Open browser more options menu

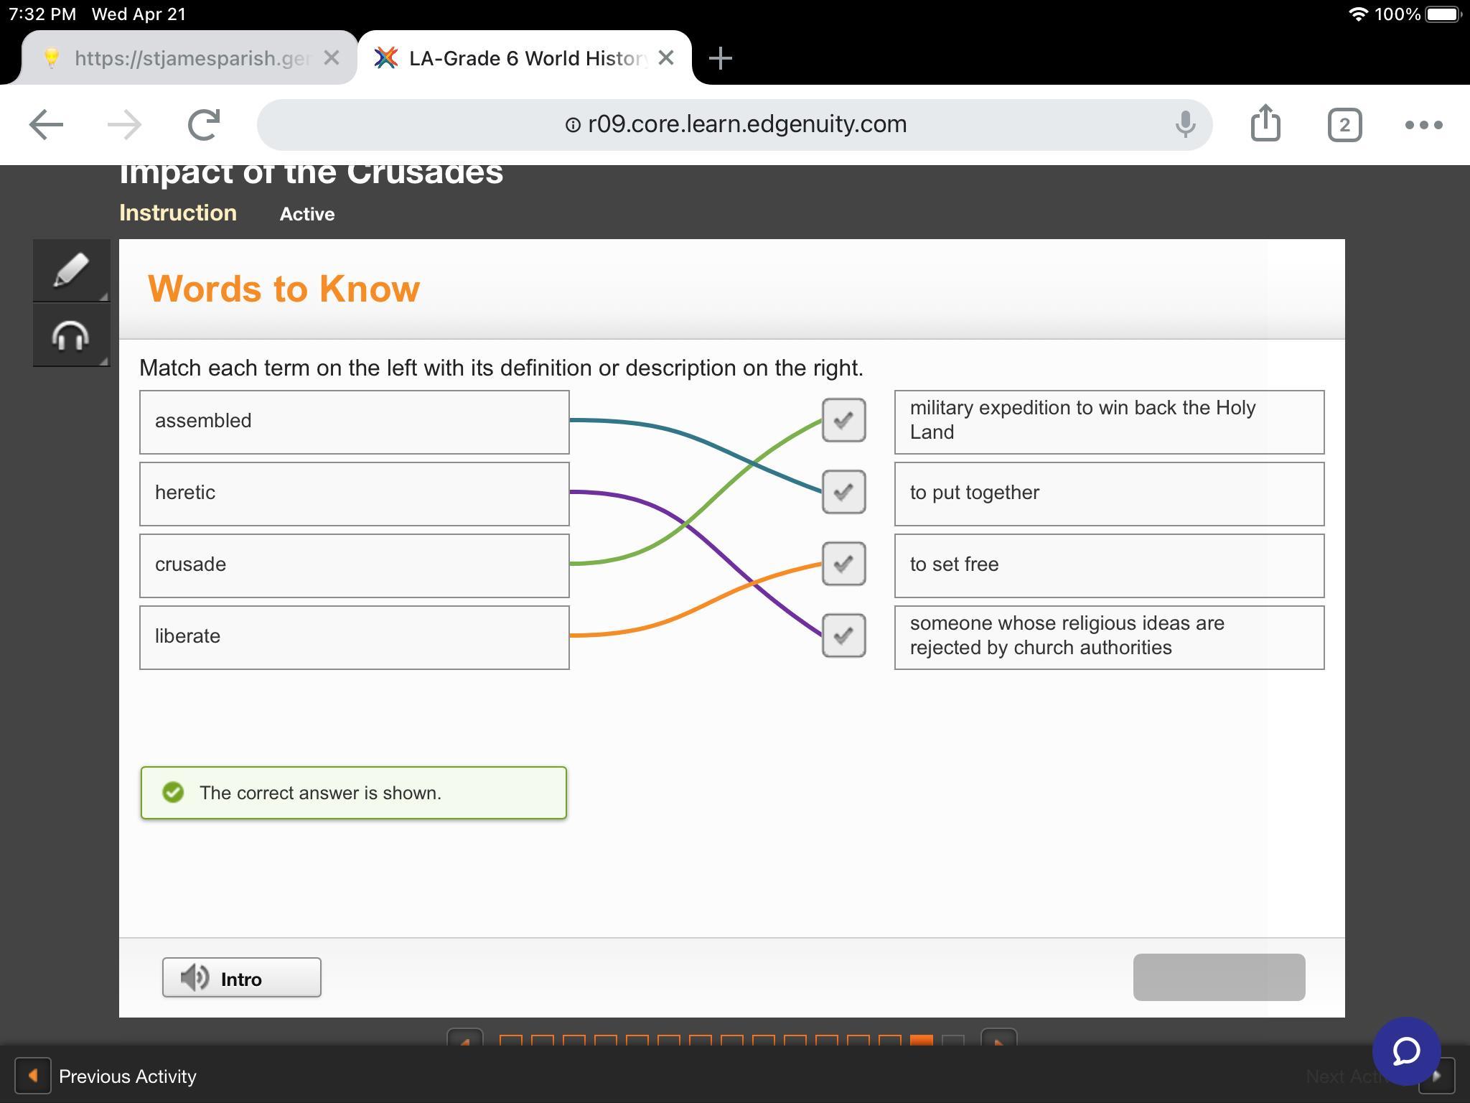click(x=1423, y=125)
